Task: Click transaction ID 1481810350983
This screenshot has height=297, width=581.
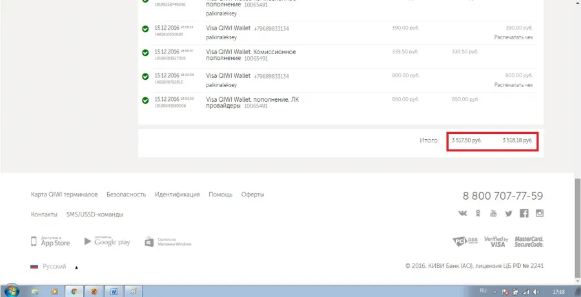Action: [168, 34]
